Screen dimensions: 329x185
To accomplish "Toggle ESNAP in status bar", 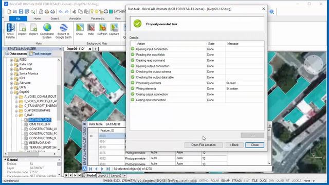I will pyautogui.click(x=225, y=180).
